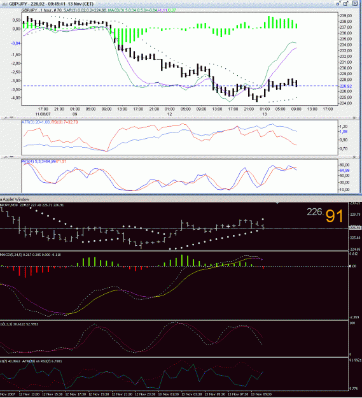The height and width of the screenshot is (398, 362).
Task: Click the chart icon in GBP/JPY title bar
Action: pyautogui.click(x=4, y=4)
